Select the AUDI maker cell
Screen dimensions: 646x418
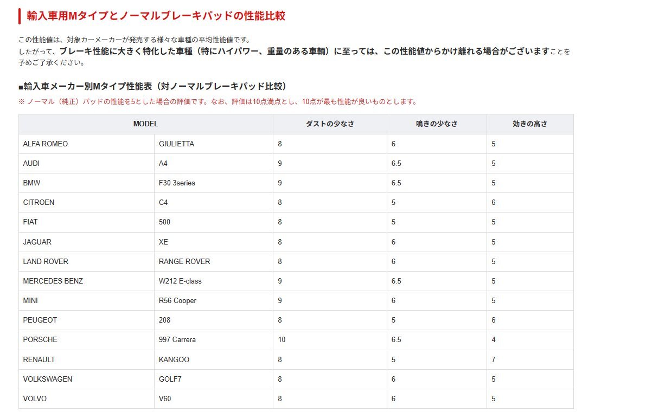tap(31, 164)
